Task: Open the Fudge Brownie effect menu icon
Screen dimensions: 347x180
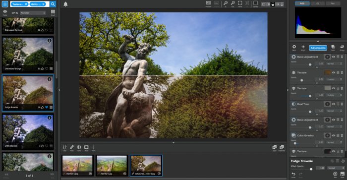Action: [337, 161]
